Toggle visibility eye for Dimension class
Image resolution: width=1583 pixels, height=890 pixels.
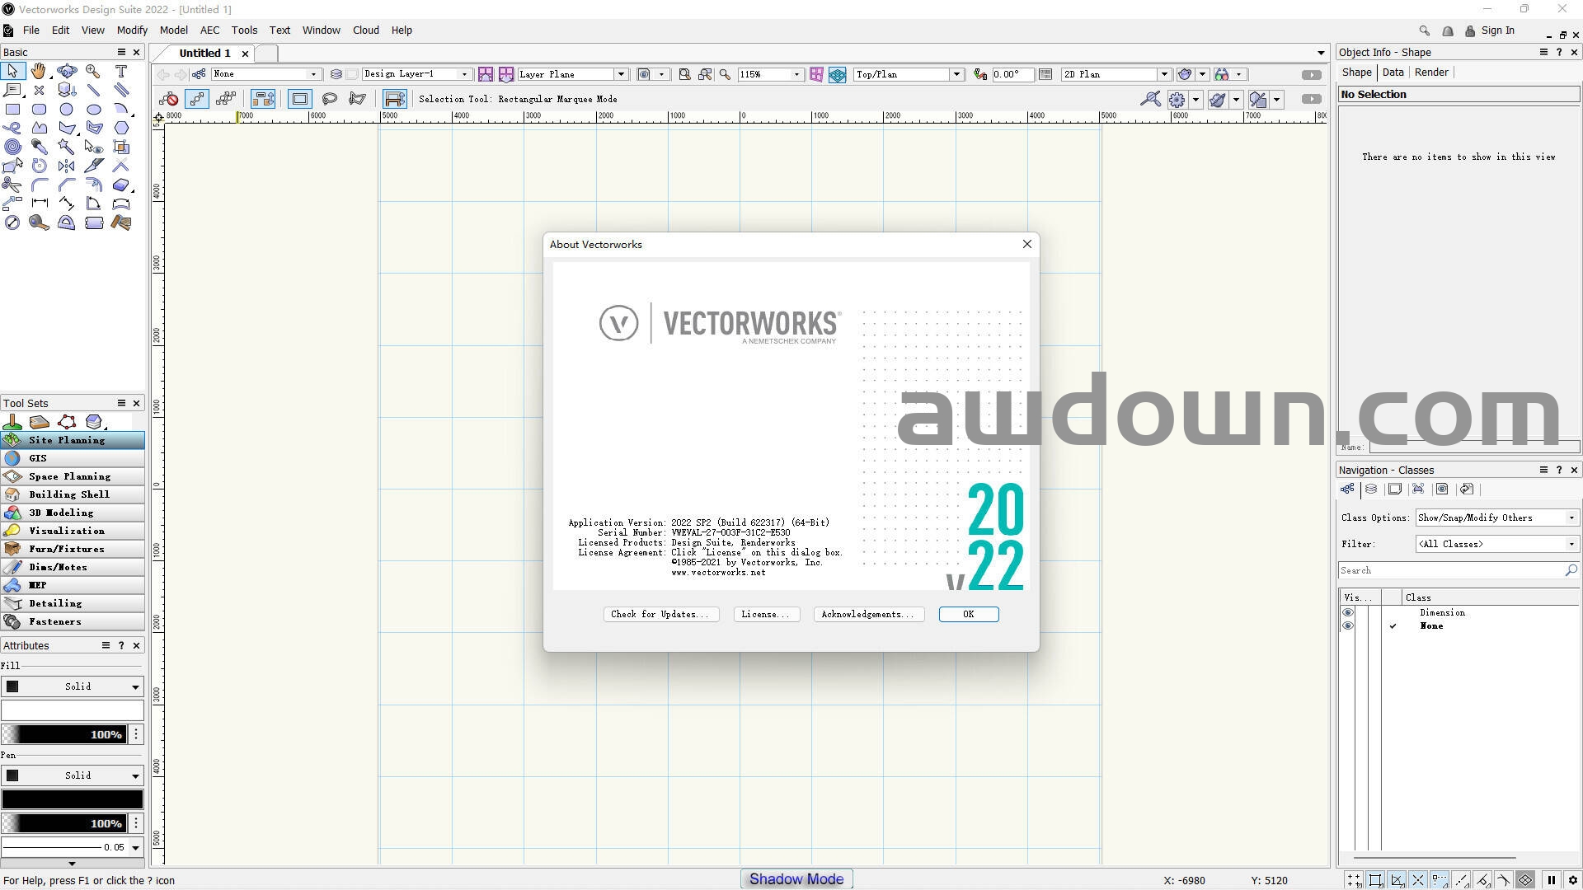point(1347,612)
